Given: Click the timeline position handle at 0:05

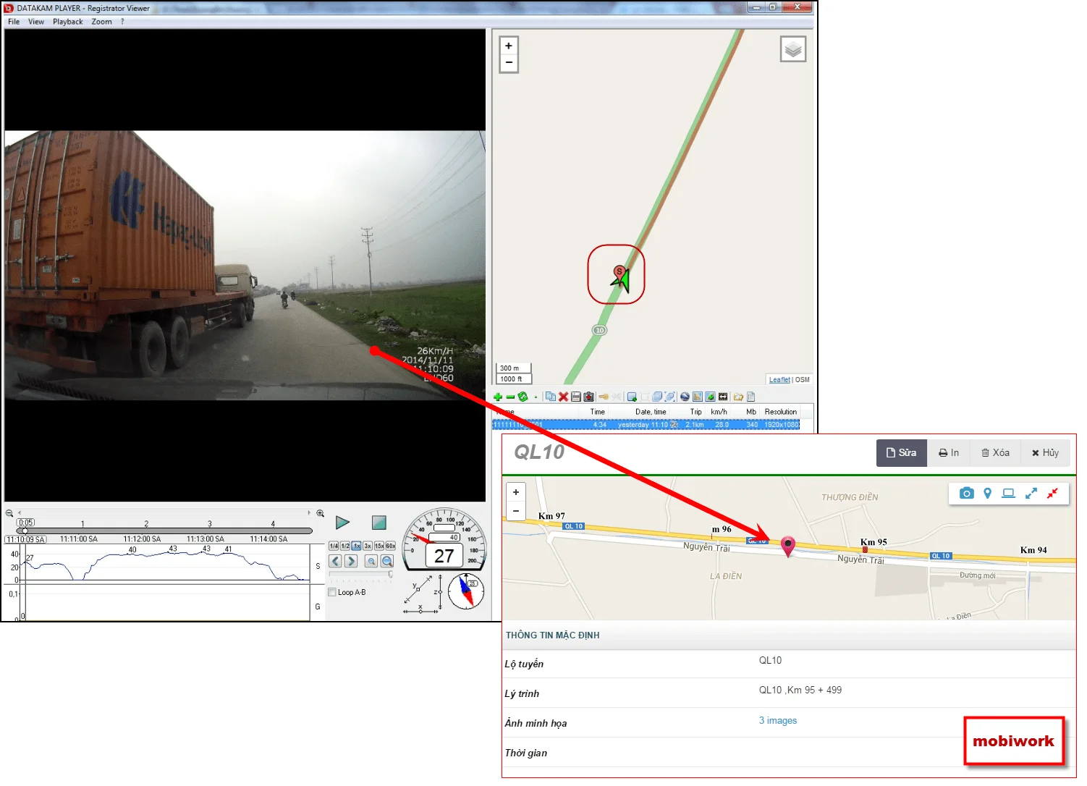Looking at the screenshot, I should [x=25, y=531].
